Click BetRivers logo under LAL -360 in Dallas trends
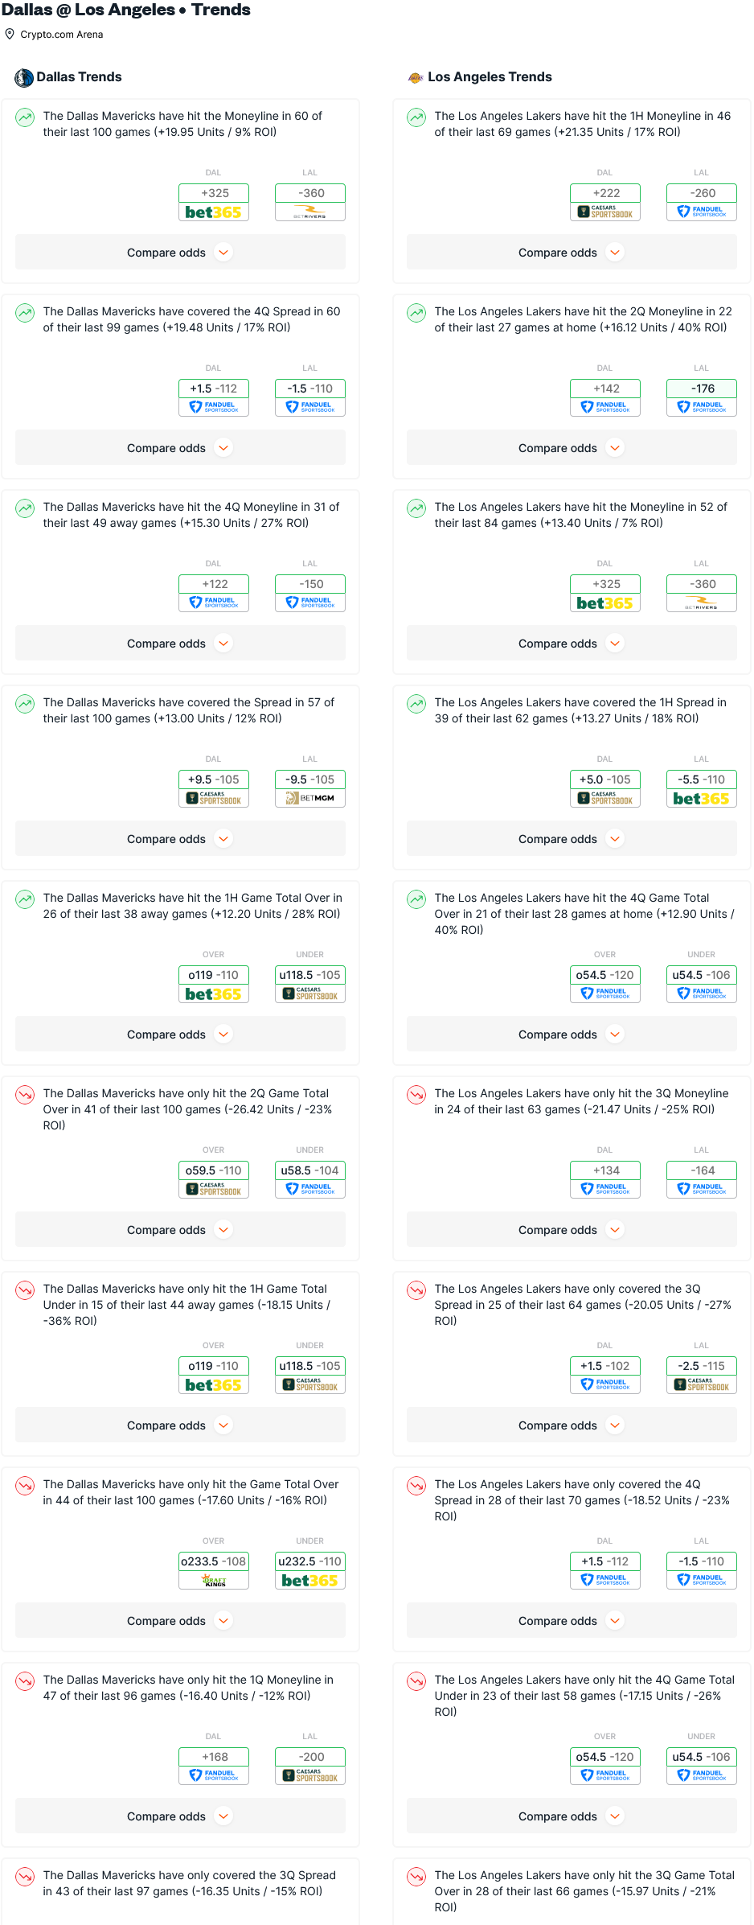The width and height of the screenshot is (754, 1925). pos(309,212)
